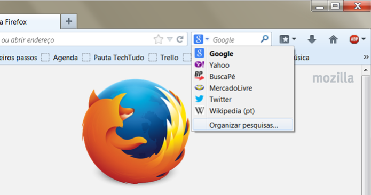The height and width of the screenshot is (195, 371).
Task: Select Google in search engine list
Action: coord(243,54)
